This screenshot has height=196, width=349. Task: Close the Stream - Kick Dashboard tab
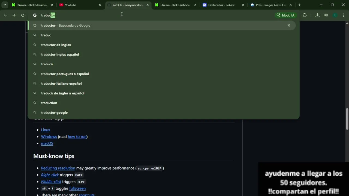click(195, 5)
